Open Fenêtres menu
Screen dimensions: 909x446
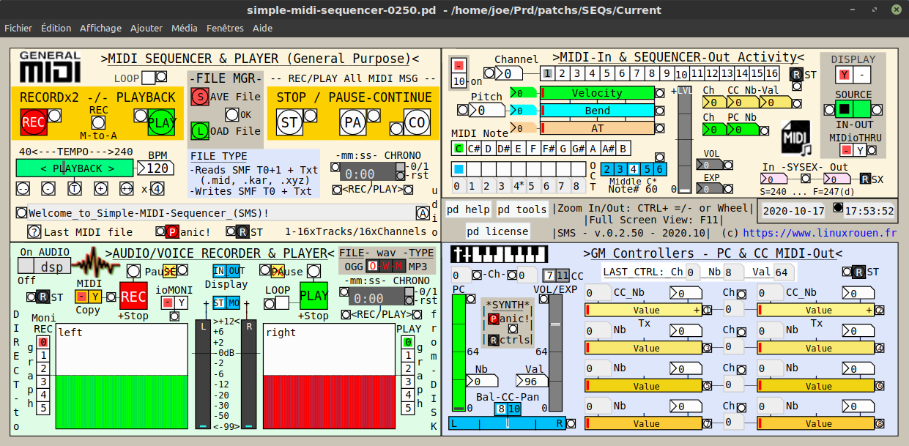point(225,28)
